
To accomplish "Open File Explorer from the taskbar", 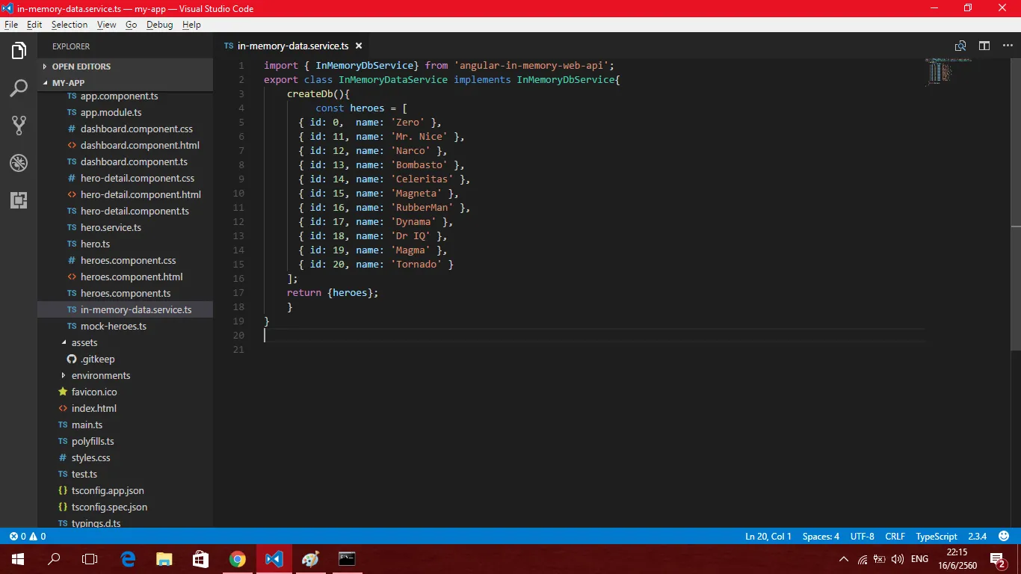I will (x=164, y=559).
